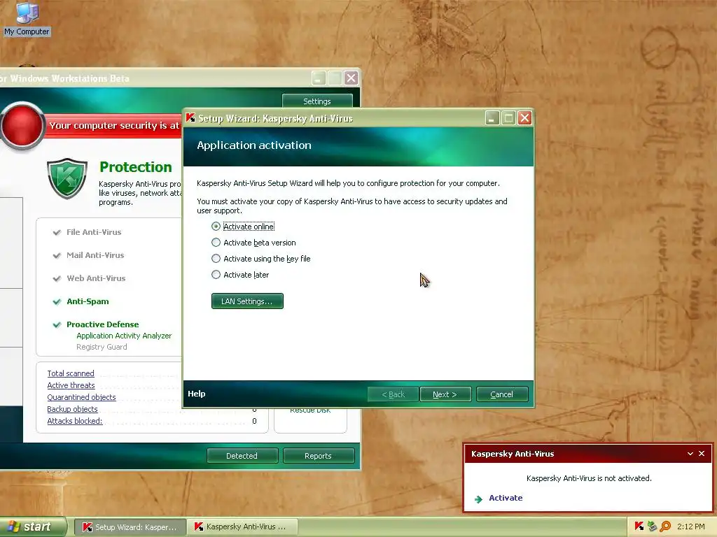
Task: Close the Setup Wizard window
Action: (x=525, y=118)
